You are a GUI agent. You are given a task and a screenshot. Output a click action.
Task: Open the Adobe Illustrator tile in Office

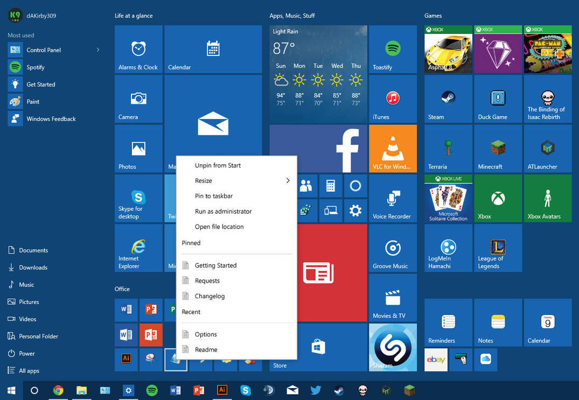click(x=126, y=360)
